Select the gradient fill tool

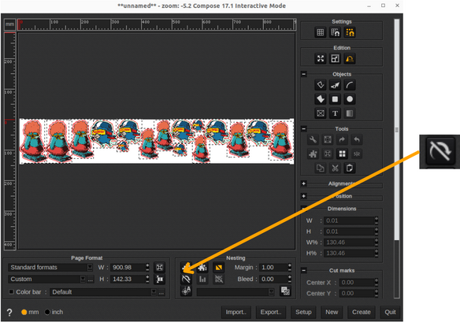pos(350,113)
